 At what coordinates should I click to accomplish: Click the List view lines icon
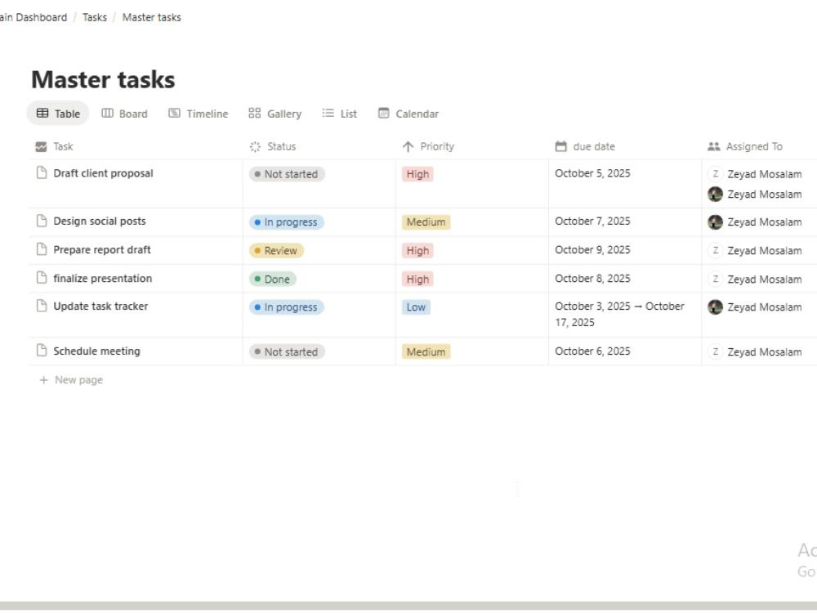click(x=328, y=113)
